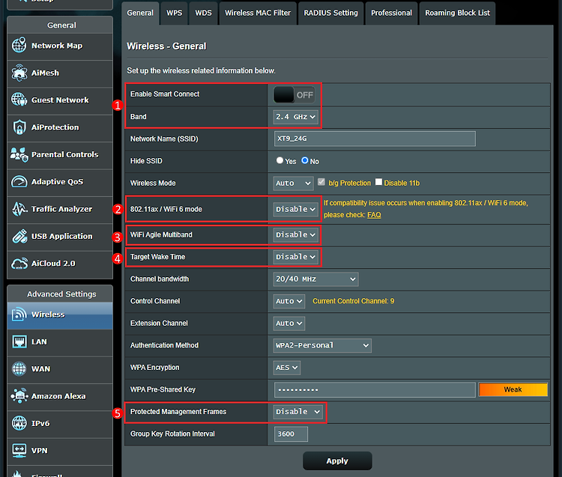
Task: Open WPA Encryption AES dropdown
Action: [x=287, y=368]
